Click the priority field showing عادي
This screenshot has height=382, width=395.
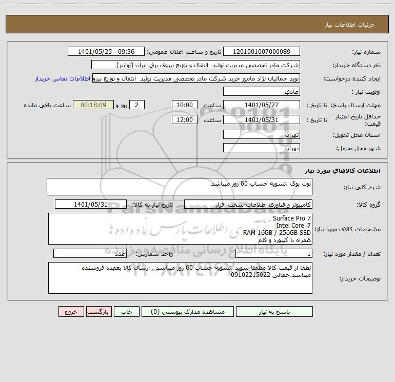click(x=262, y=91)
